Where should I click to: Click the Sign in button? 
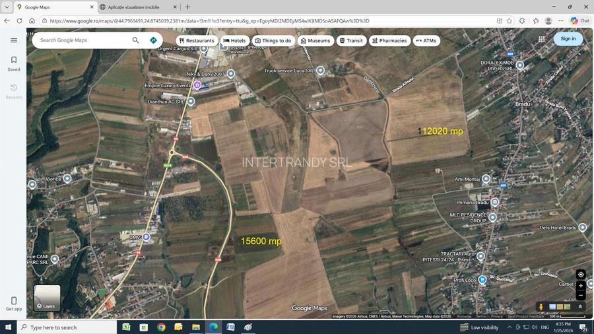click(x=568, y=39)
